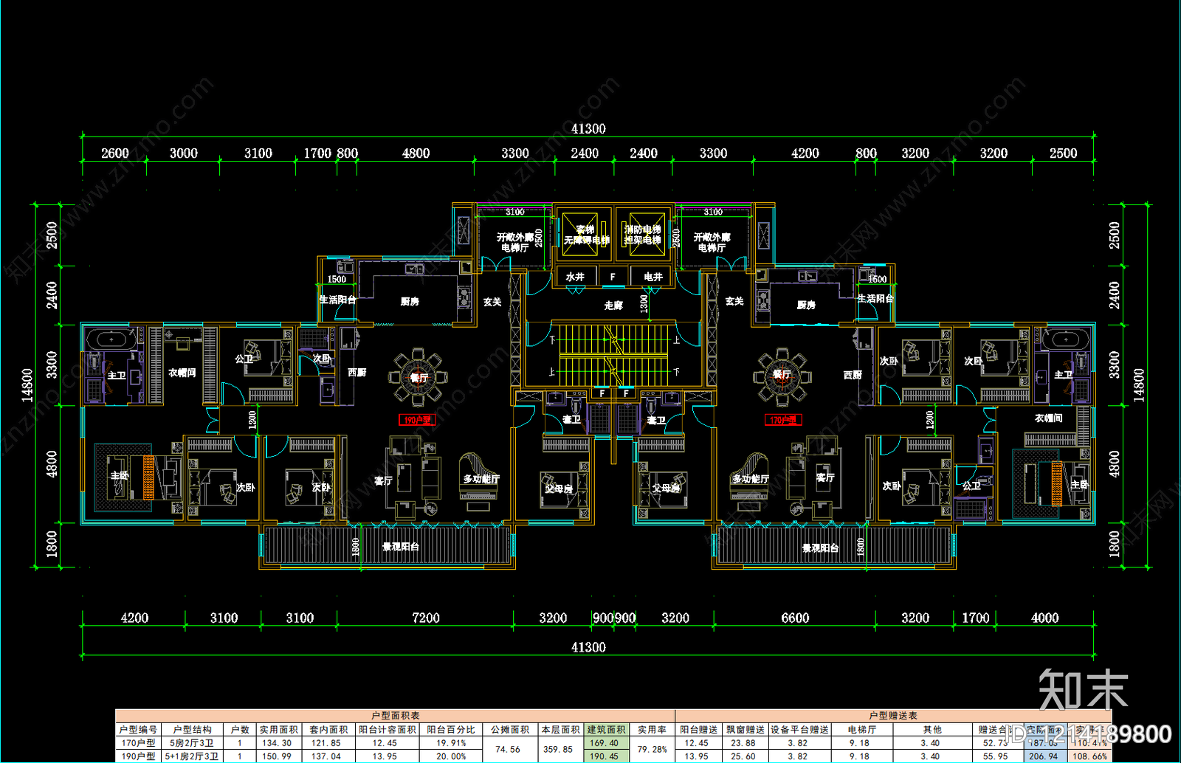Viewport: 1181px width, 763px height.
Task: Select the 公摊面积 column header
Action: [x=510, y=730]
